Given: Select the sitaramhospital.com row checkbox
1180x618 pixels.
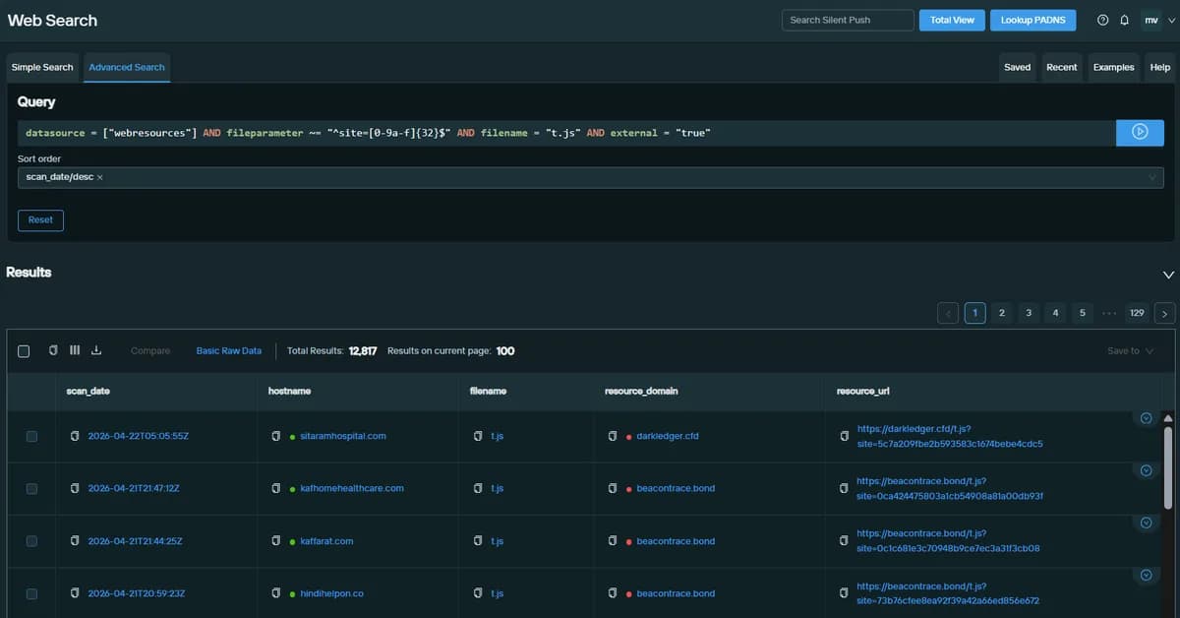Looking at the screenshot, I should (x=31, y=436).
